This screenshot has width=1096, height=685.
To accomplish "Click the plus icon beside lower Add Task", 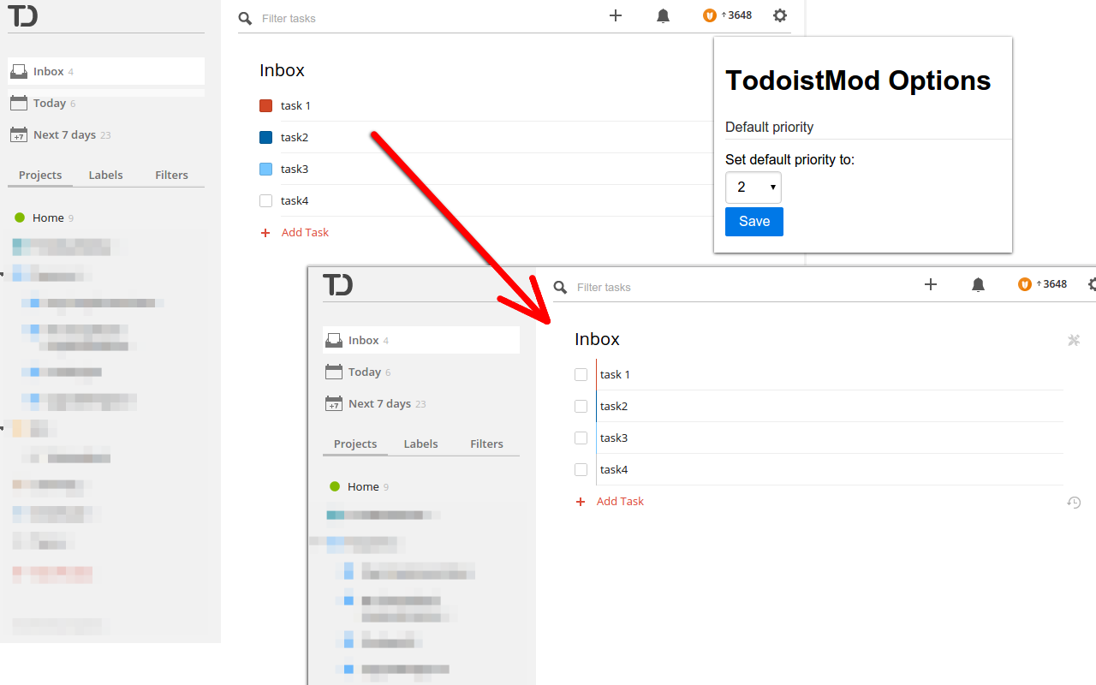I will coord(581,502).
